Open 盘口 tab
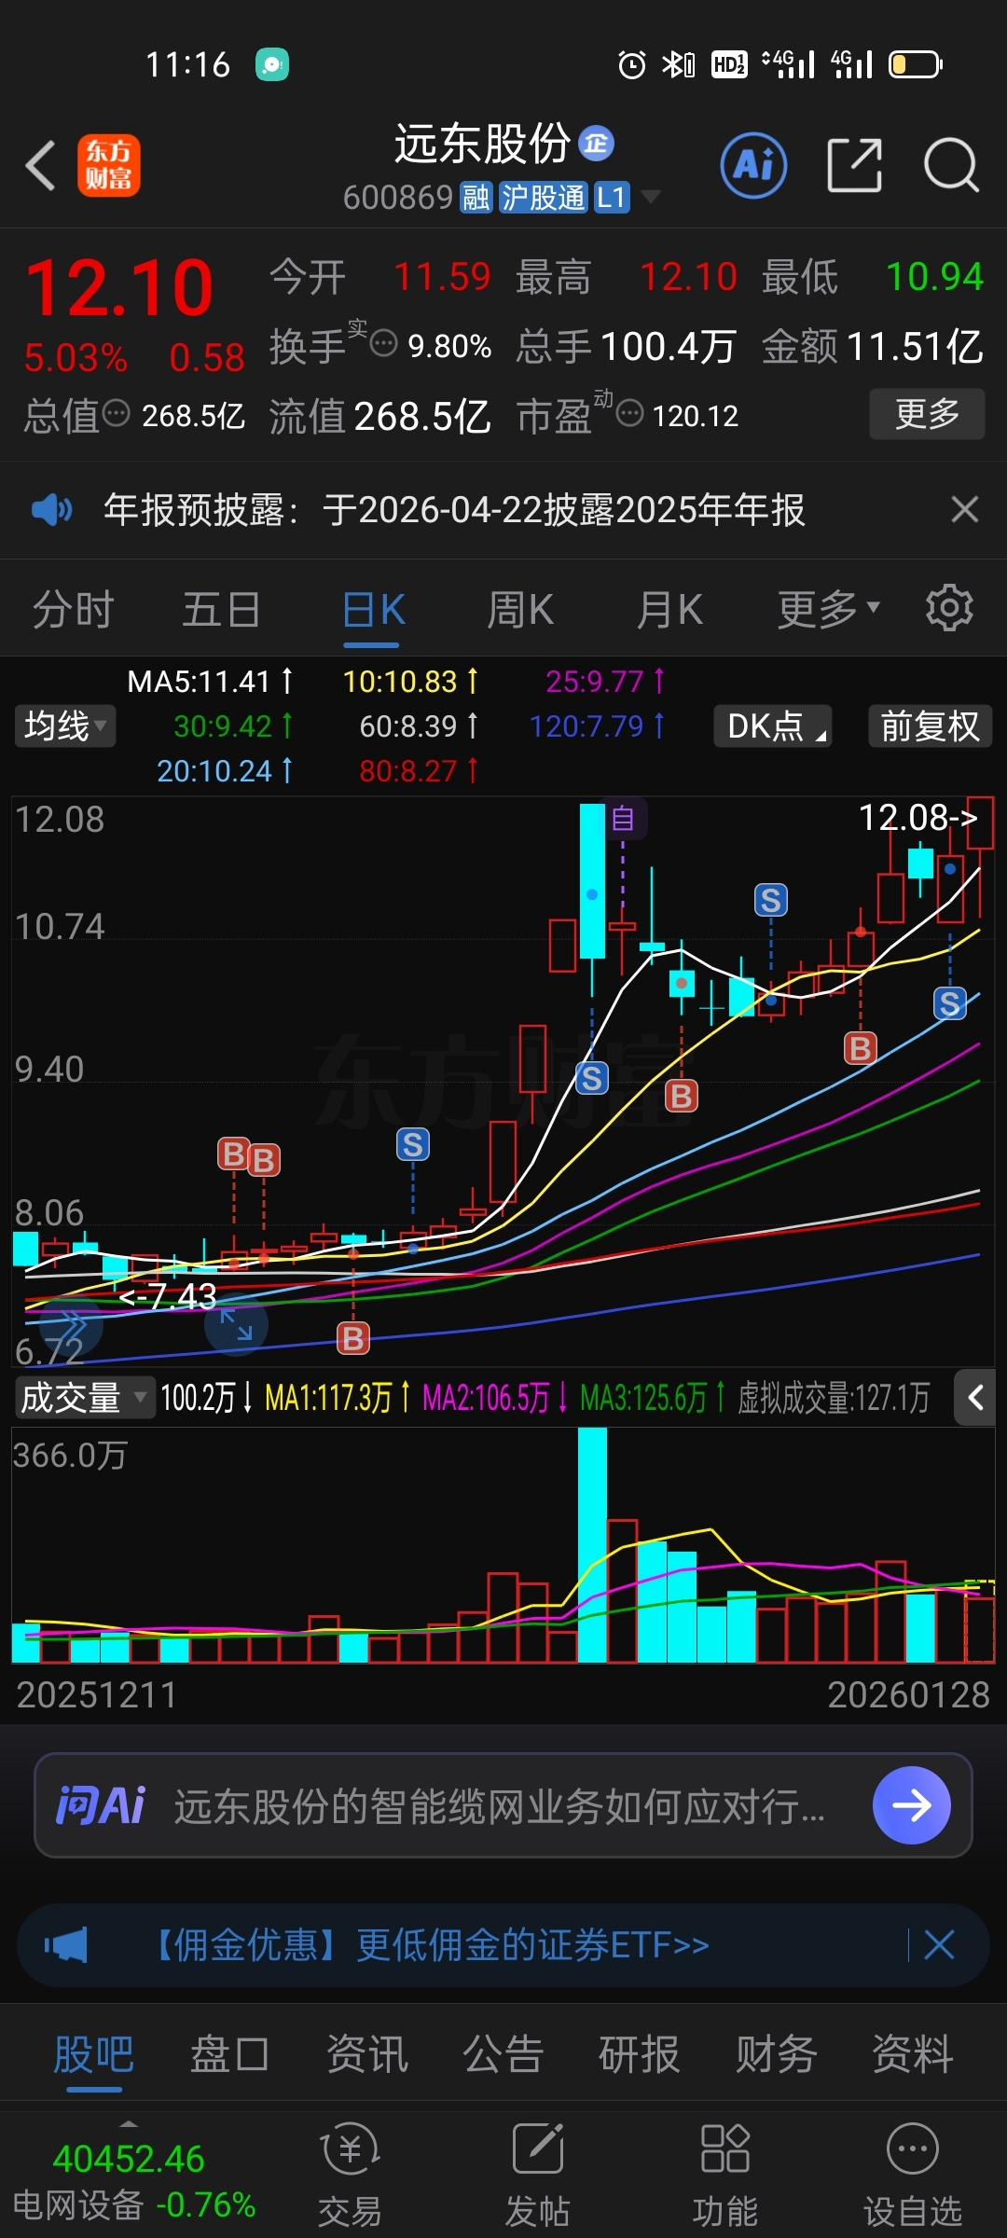This screenshot has height=2238, width=1007. click(x=229, y=2054)
